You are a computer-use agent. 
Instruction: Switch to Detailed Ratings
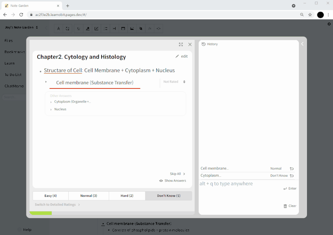pos(57,204)
